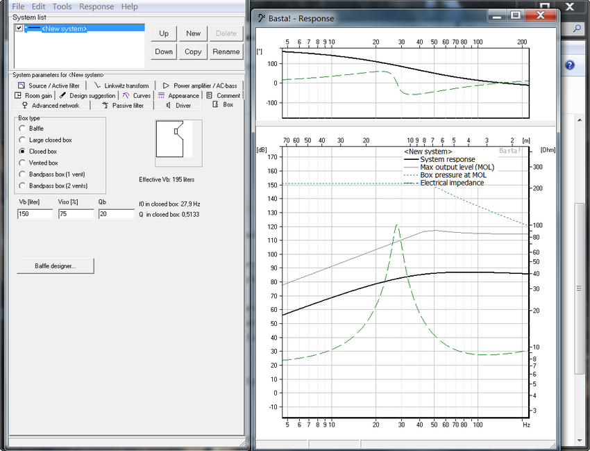The width and height of the screenshot is (590, 451).
Task: Click the Basta! Response window bass-clef icon
Action: 262,18
